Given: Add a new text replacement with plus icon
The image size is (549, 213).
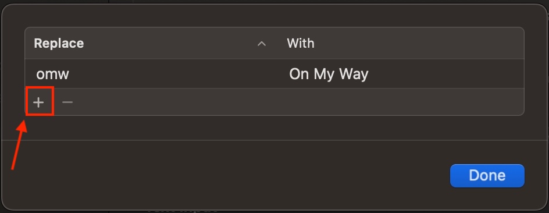Looking at the screenshot, I should click(38, 102).
